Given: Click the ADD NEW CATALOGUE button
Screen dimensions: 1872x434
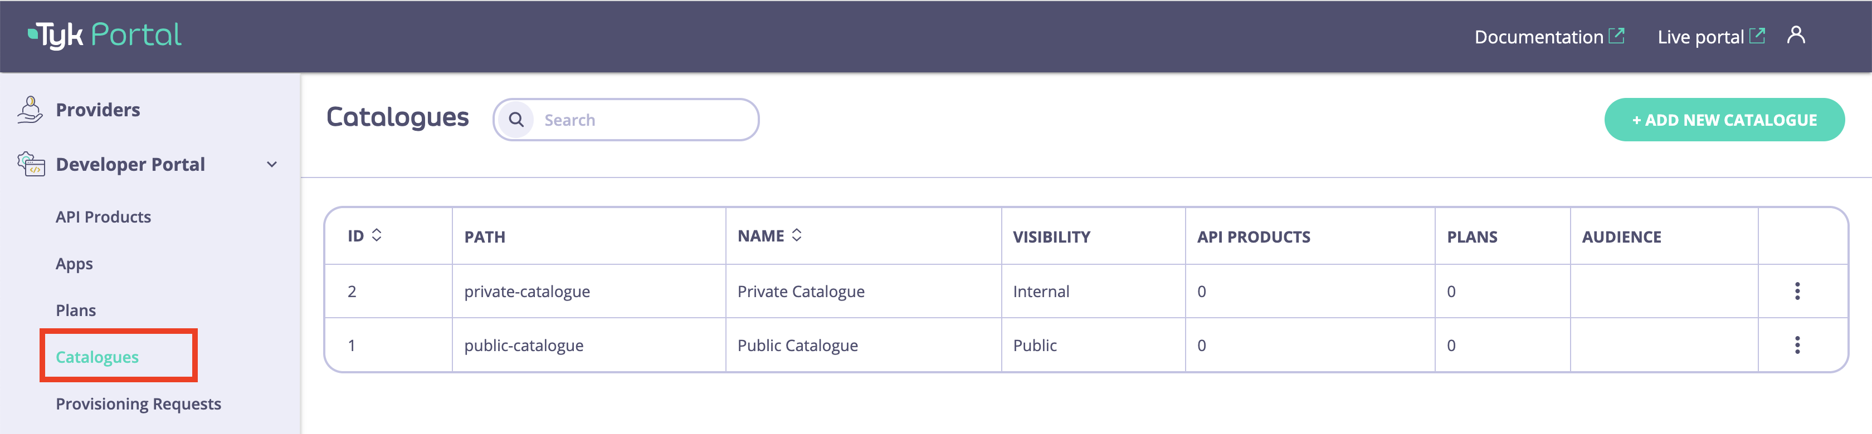Looking at the screenshot, I should (1724, 119).
